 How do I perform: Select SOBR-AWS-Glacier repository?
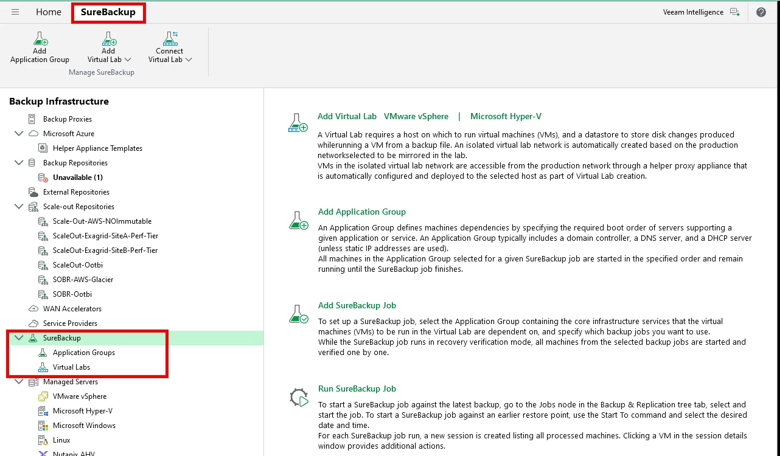coord(83,280)
